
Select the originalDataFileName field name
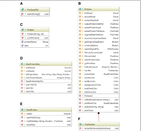coord(94,35)
